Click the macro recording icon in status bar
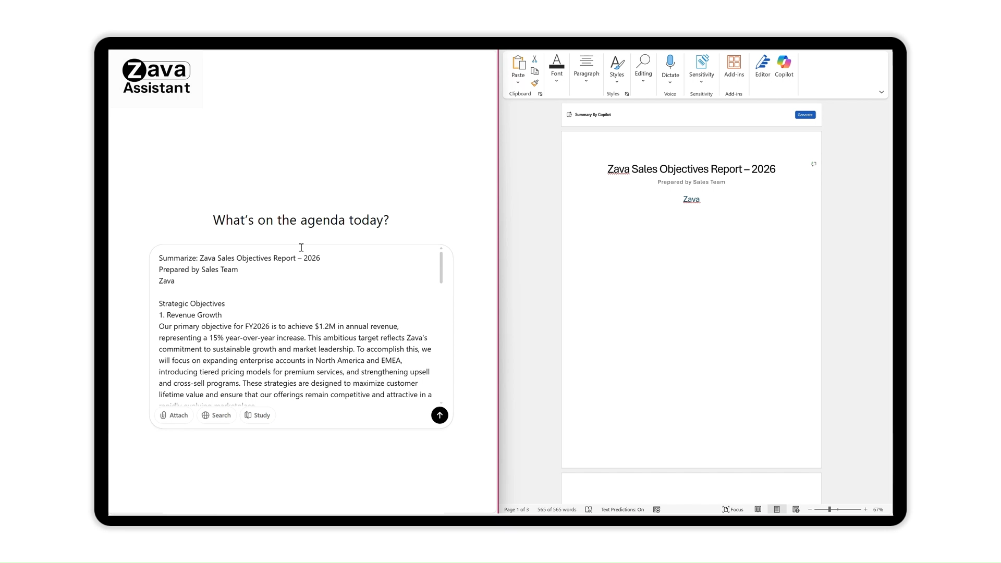The height and width of the screenshot is (563, 1001). tap(657, 510)
